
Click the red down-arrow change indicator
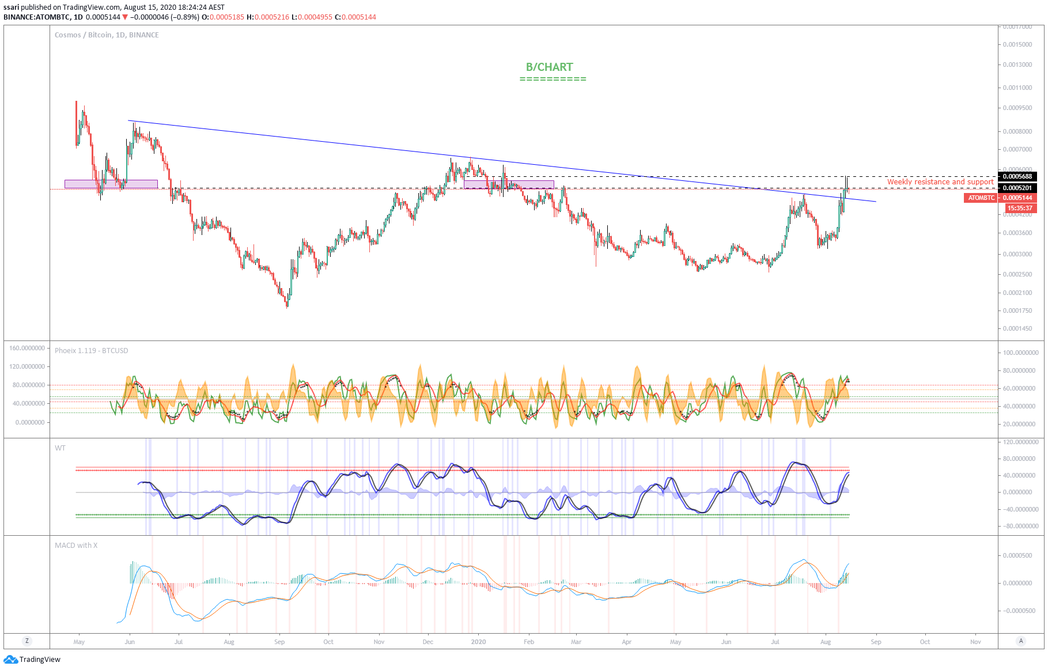coord(125,17)
